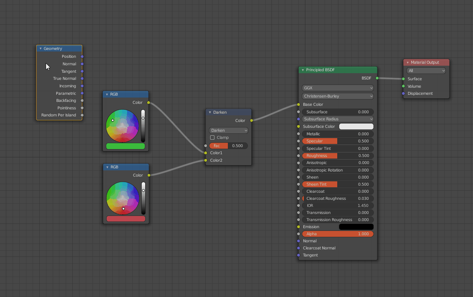Viewport: 473px width, 297px height.
Task: Click the Color1 input socket on Darken node
Action: [x=205, y=153]
